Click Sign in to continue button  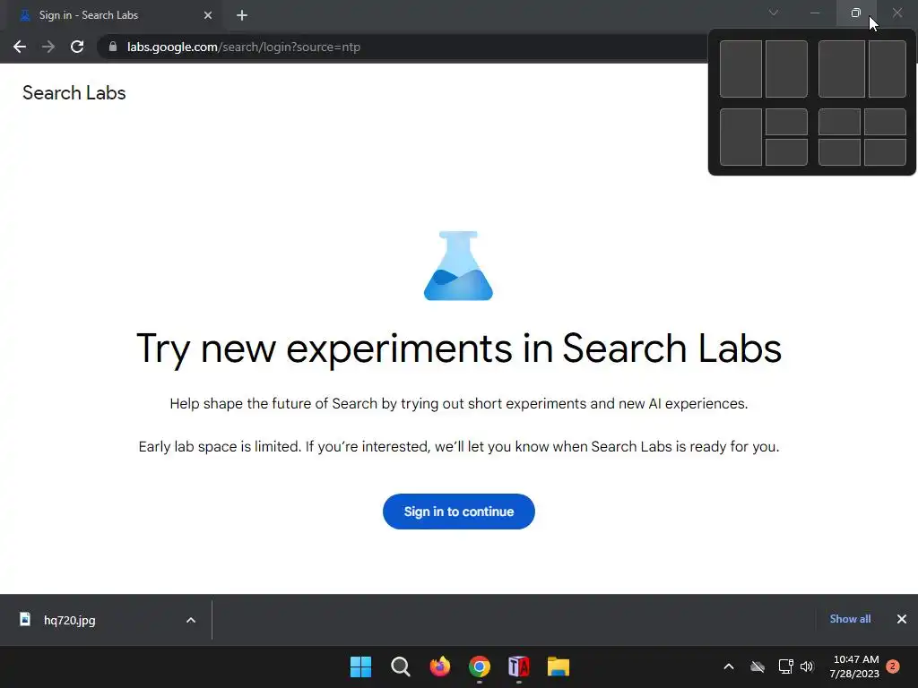tap(458, 512)
